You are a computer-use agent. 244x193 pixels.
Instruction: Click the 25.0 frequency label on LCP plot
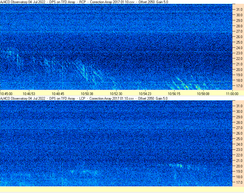click(239, 139)
